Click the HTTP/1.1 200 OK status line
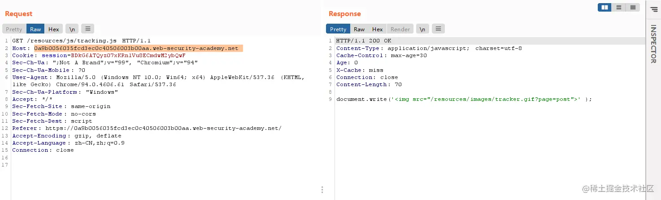This screenshot has height=200, width=661. pyautogui.click(x=364, y=41)
